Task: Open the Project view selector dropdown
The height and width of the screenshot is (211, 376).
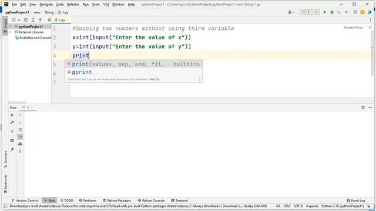Action: coord(16,20)
